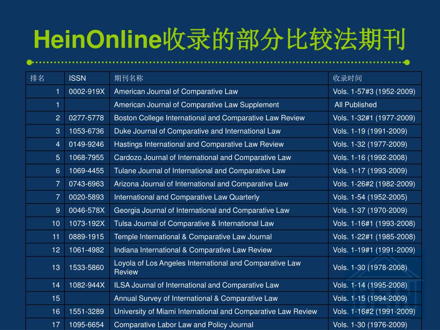Click ISSN cell 1551-3289
440x330 pixels.
pyautogui.click(x=86, y=312)
